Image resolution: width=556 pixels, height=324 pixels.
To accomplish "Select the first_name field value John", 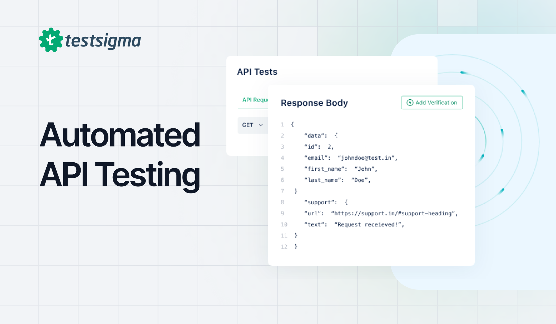I will [365, 169].
